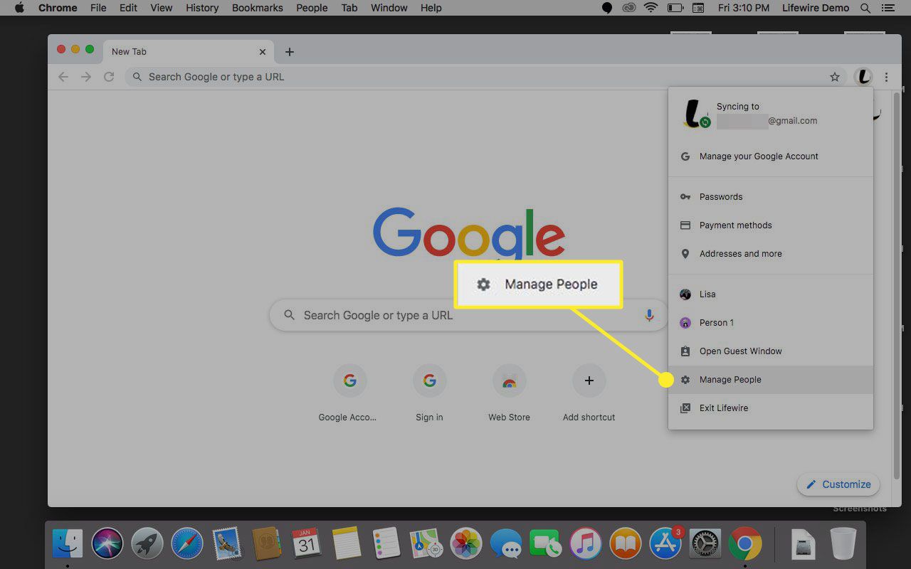Open iBooks from the Dock
Screen dimensions: 911x569
(626, 544)
